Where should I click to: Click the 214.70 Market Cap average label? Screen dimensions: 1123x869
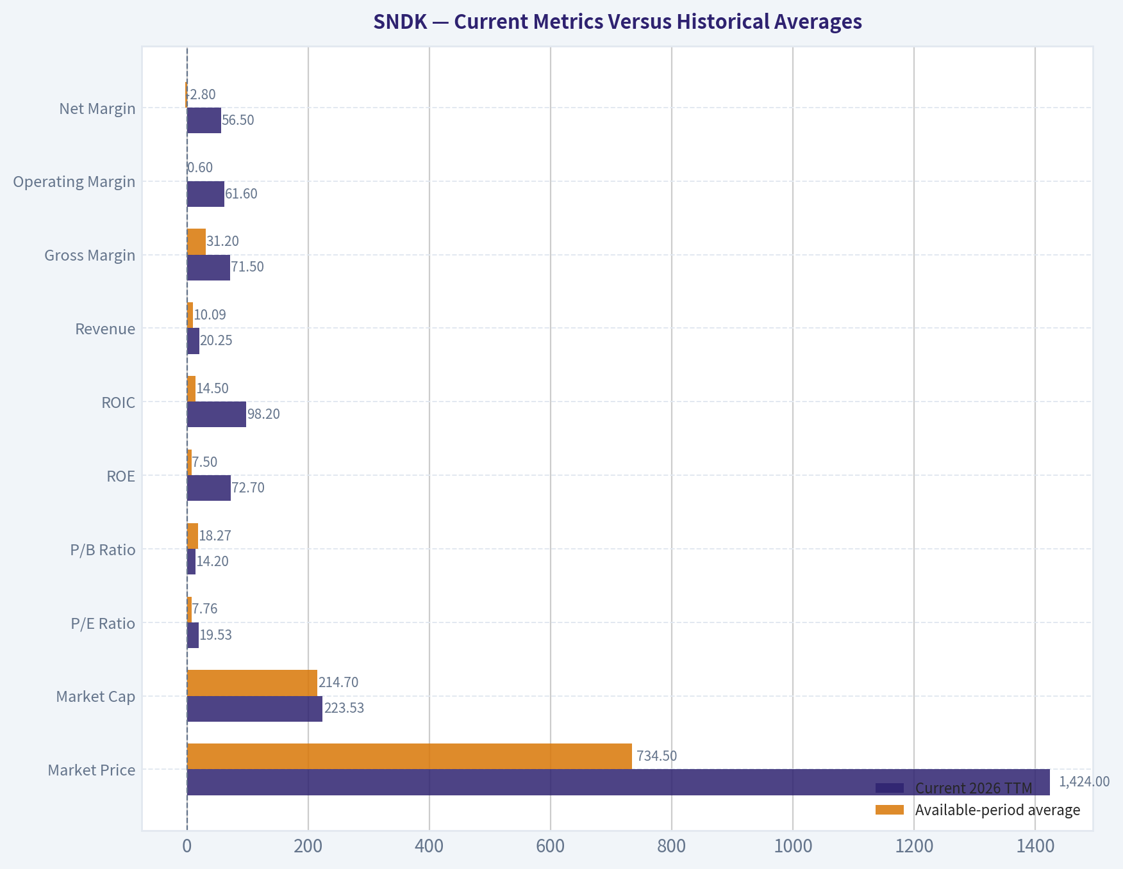point(338,683)
